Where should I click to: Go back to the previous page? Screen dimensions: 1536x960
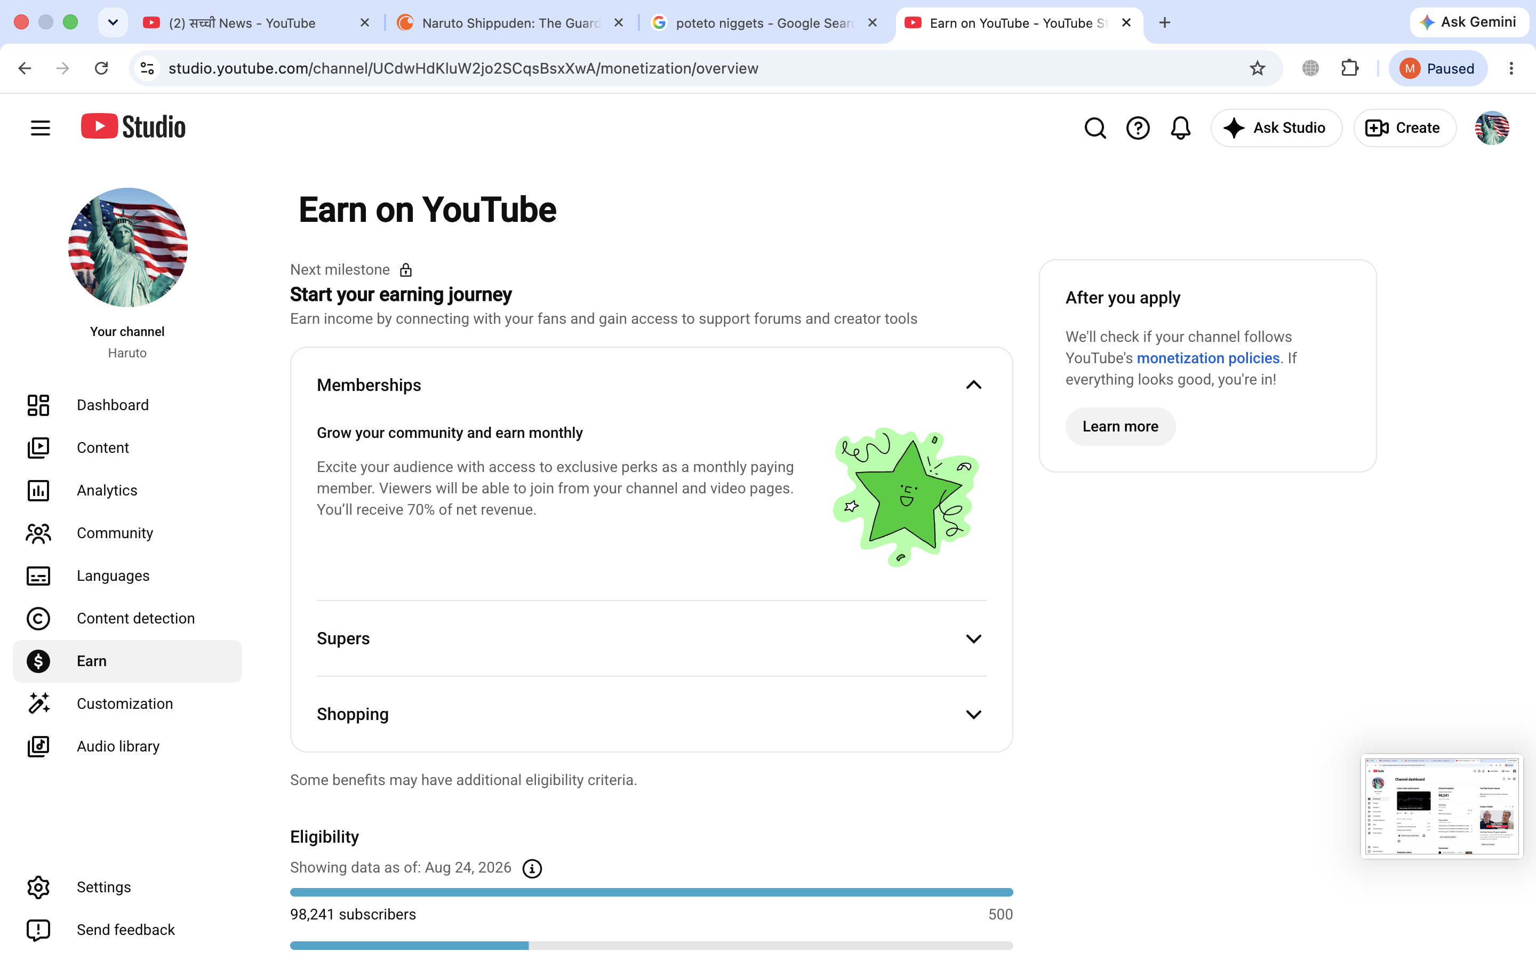24,68
